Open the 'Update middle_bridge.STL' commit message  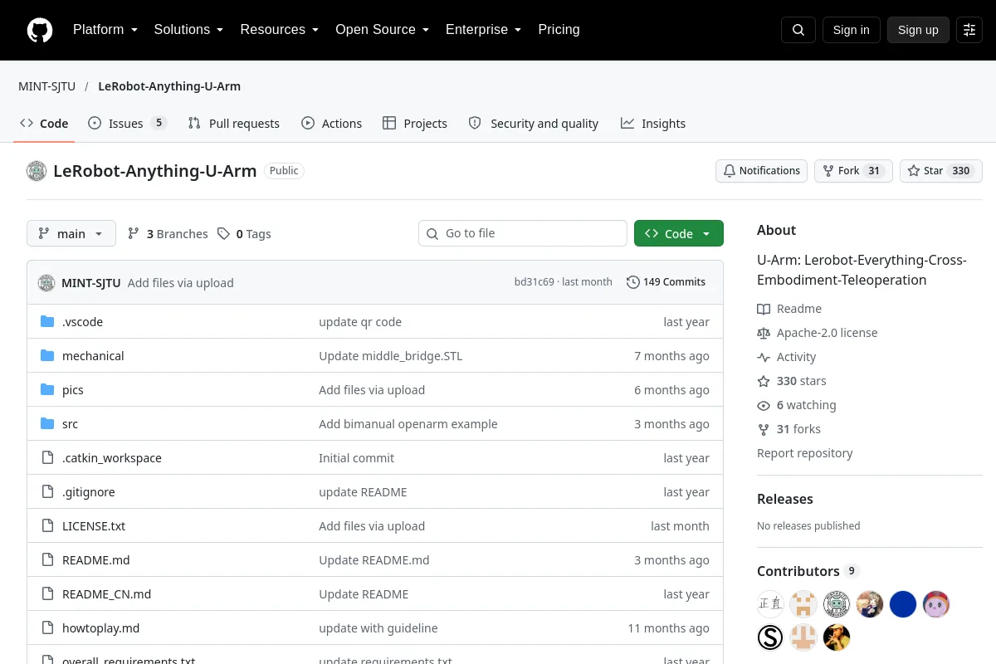click(x=391, y=356)
